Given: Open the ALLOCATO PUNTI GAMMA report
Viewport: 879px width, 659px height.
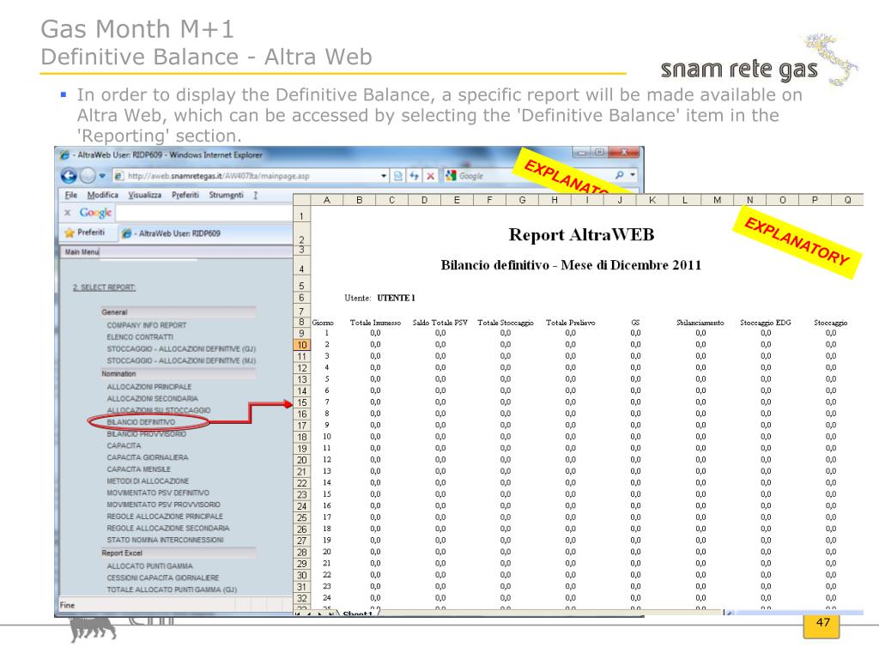Looking at the screenshot, I should (149, 566).
